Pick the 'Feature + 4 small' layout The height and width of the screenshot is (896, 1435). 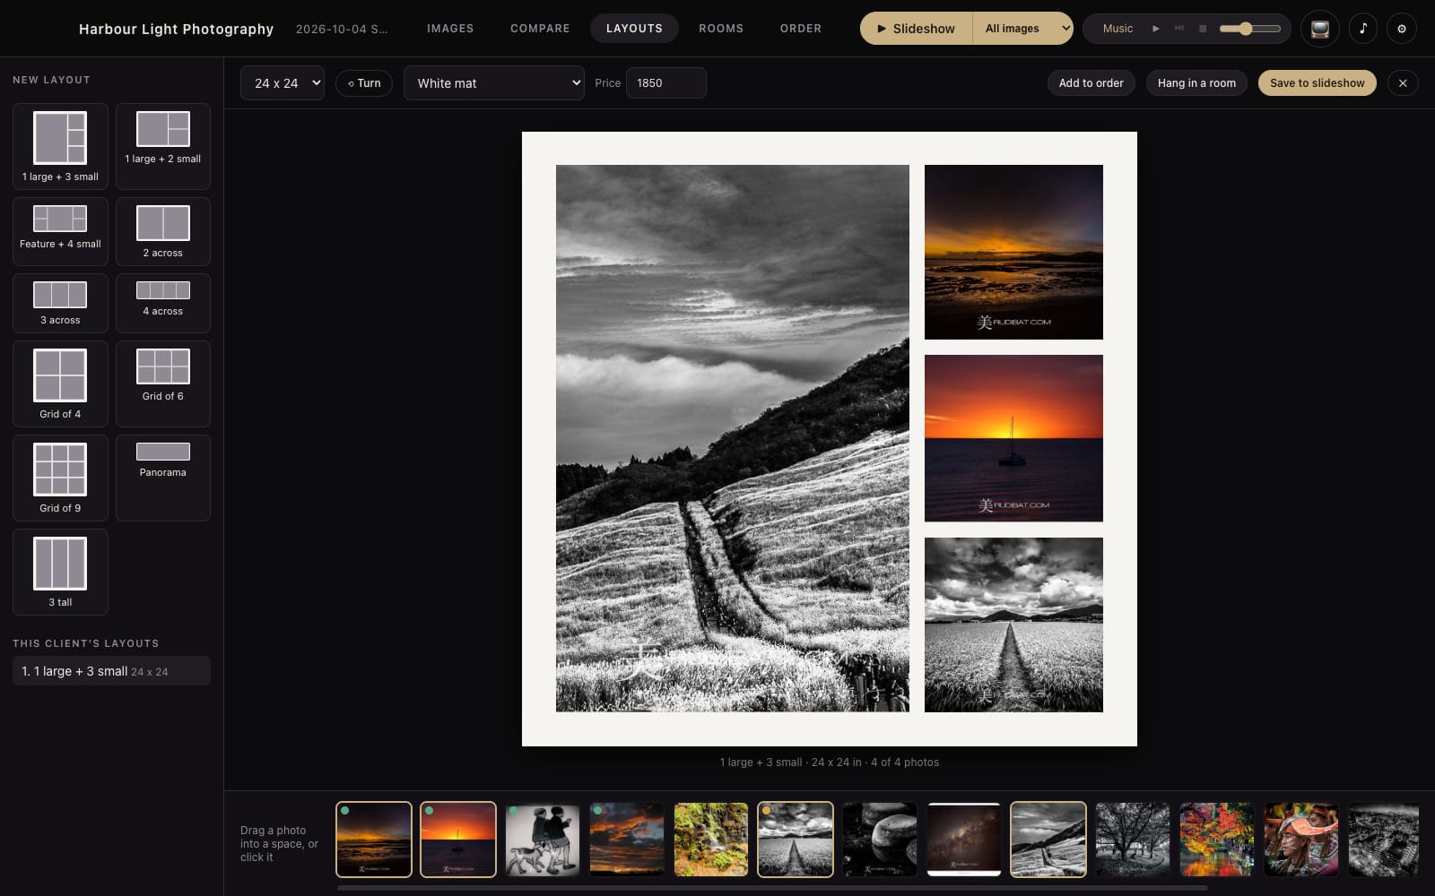(x=60, y=231)
